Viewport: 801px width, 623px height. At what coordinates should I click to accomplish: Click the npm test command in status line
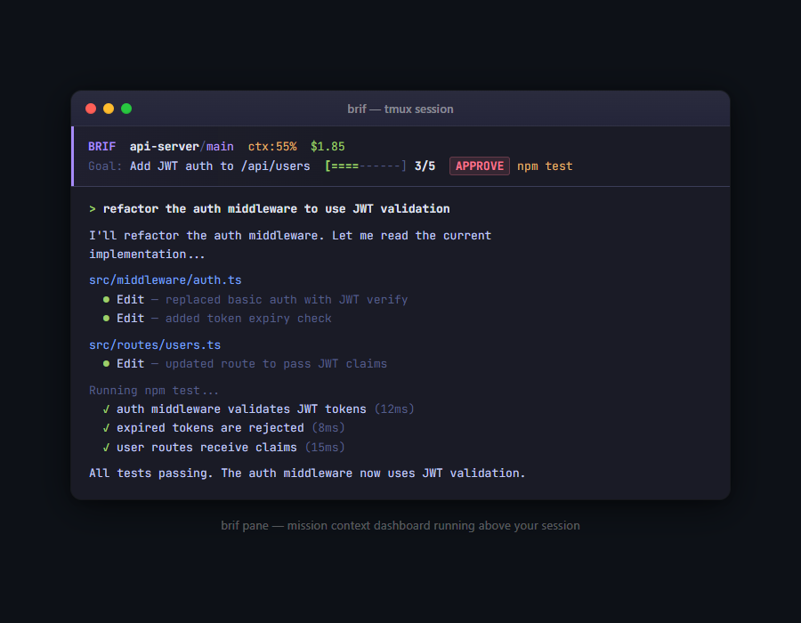pyautogui.click(x=545, y=166)
